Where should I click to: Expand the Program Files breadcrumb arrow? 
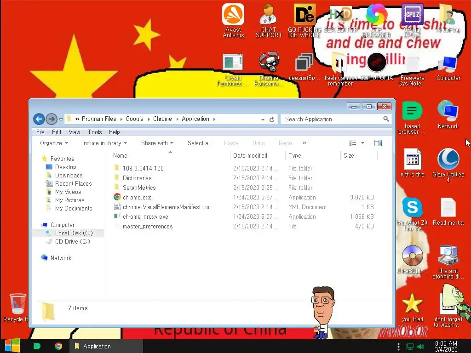click(x=121, y=119)
